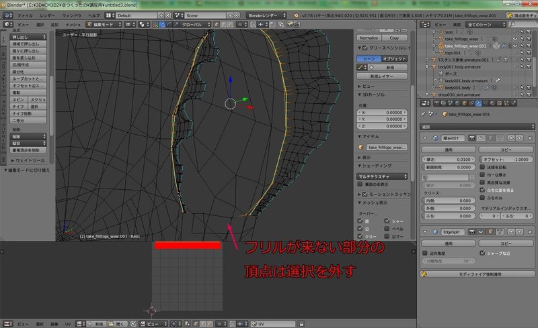The image size is (538, 328).
Task: Open the Physics properties tab icon
Action: [x=513, y=103]
